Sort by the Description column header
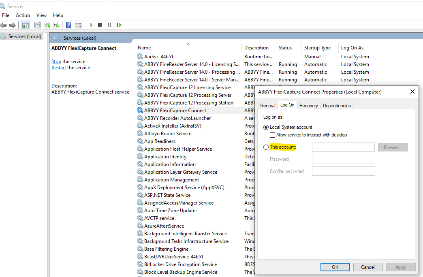The width and height of the screenshot is (423, 277). click(x=259, y=48)
